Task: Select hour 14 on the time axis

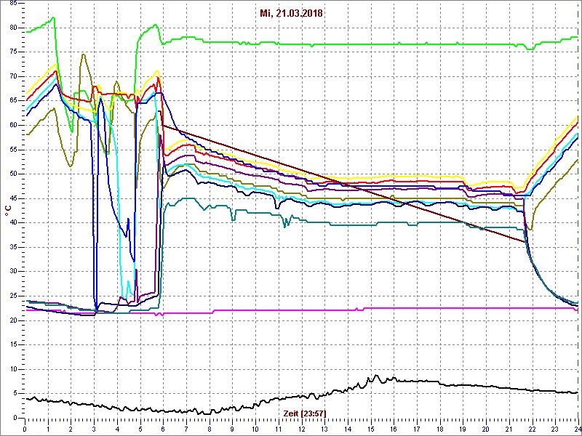Action: (x=348, y=429)
